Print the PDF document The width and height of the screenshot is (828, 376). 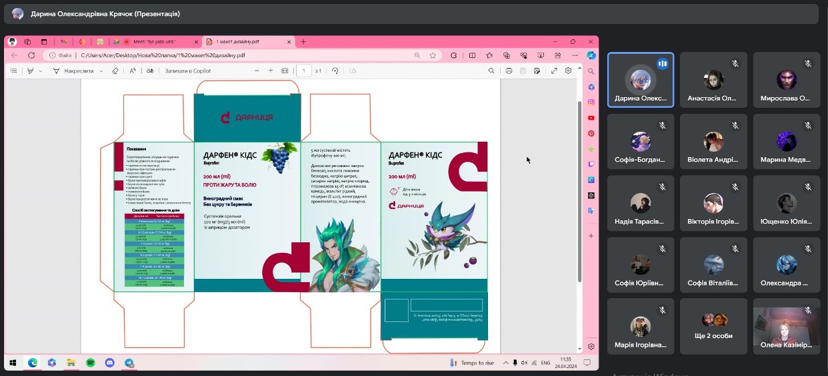509,71
